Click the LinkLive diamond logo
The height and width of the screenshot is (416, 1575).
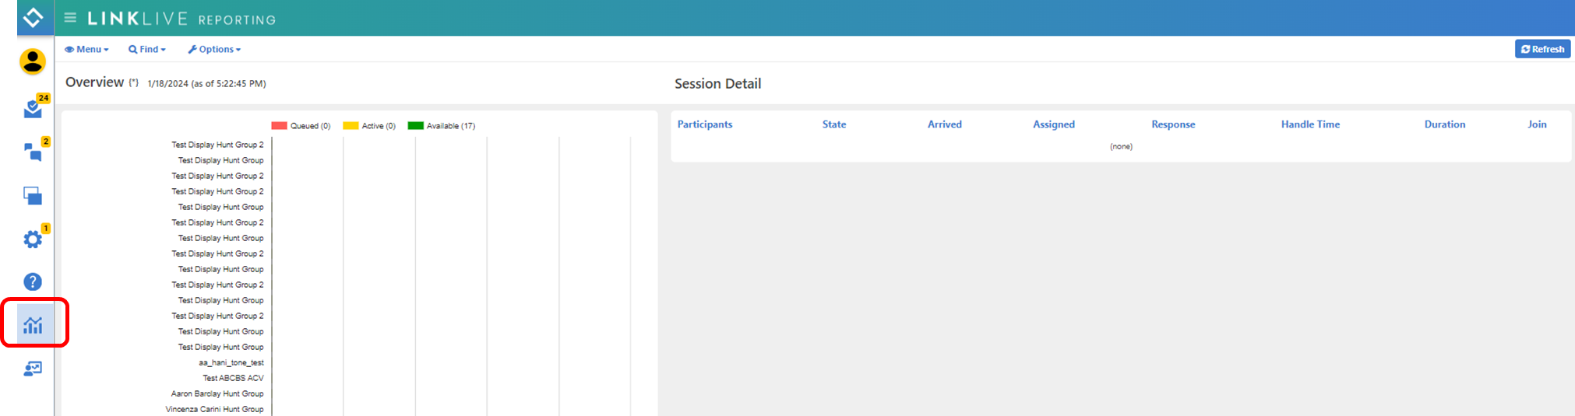point(33,17)
